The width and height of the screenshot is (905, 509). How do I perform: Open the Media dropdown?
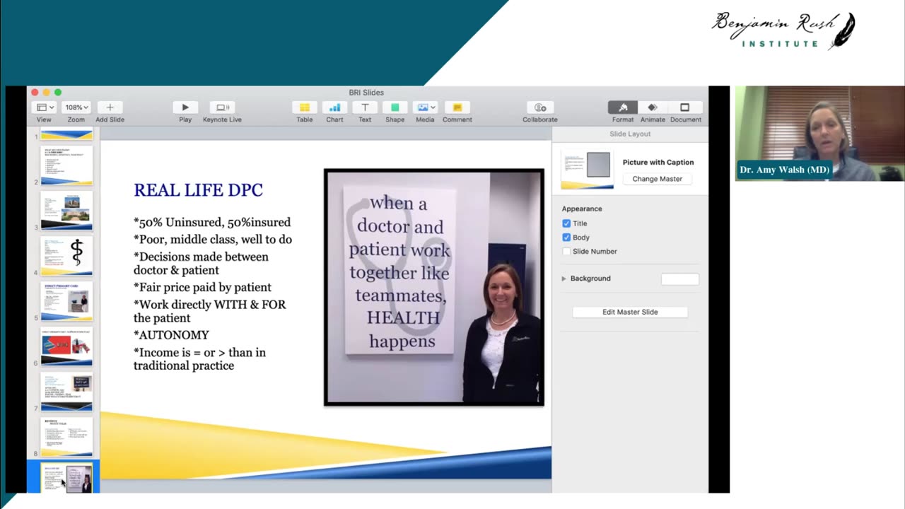point(425,107)
